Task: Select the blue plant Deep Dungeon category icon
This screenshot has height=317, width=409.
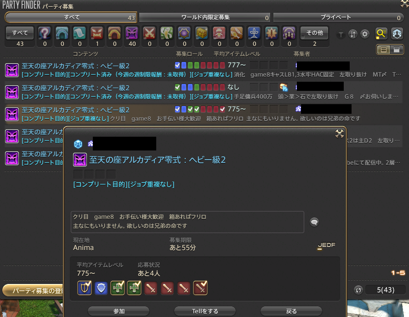Action: coord(254,33)
